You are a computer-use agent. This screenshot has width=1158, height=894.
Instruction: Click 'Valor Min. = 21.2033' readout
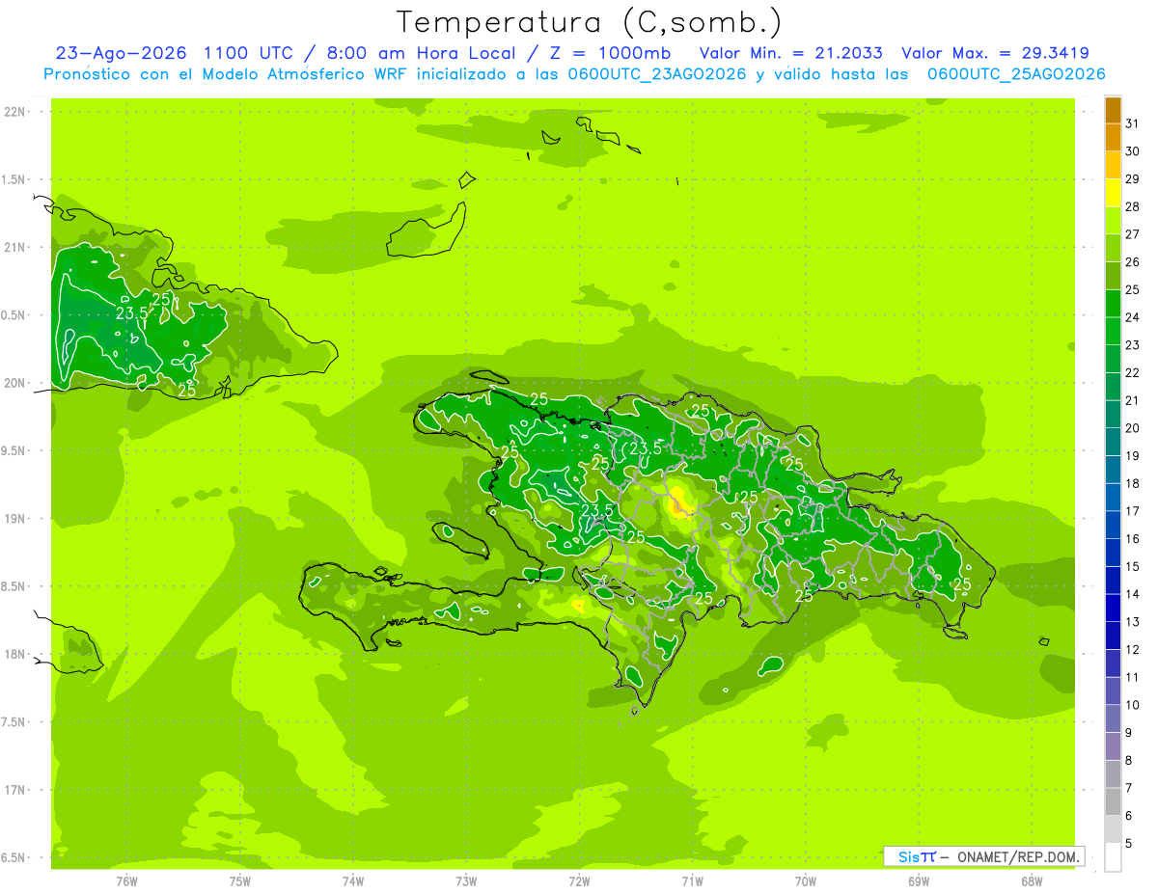tap(790, 53)
